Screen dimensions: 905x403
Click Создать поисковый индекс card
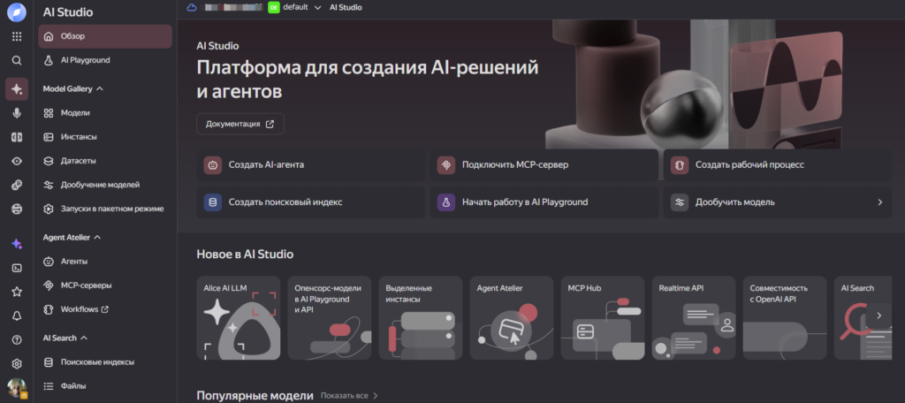[310, 202]
